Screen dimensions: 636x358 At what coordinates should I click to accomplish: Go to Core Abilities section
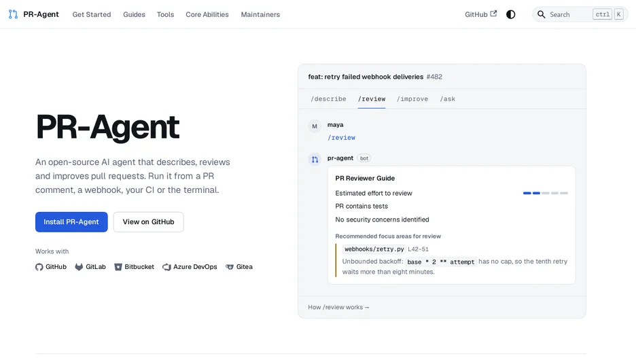207,14
